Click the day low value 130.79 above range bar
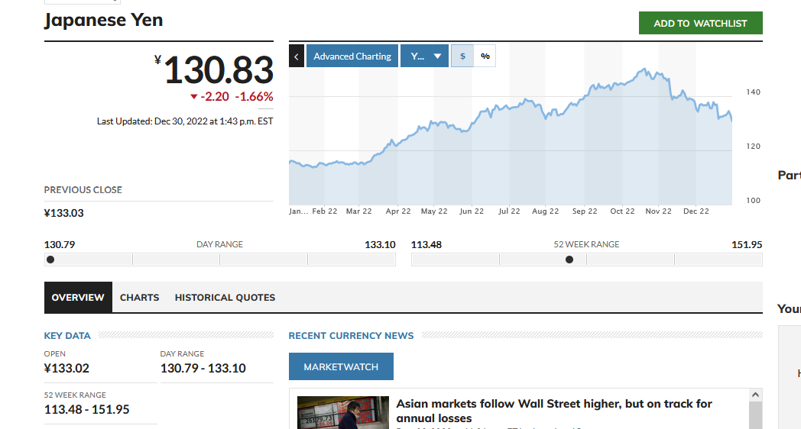 (60, 245)
